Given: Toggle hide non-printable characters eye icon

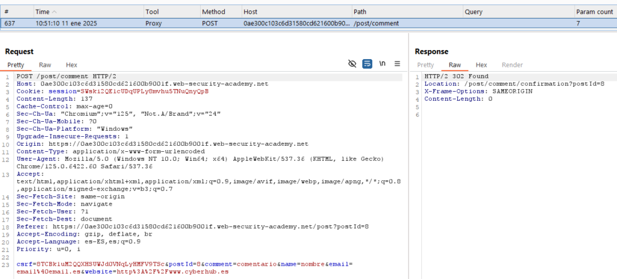Looking at the screenshot, I should click(352, 64).
